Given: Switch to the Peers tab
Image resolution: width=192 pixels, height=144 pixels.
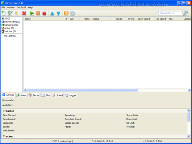Looking at the screenshot, I should coord(21,95).
